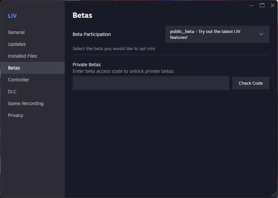This screenshot has height=198, width=278.
Task: Open the Beta Participation dropdown
Action: pyautogui.click(x=217, y=34)
